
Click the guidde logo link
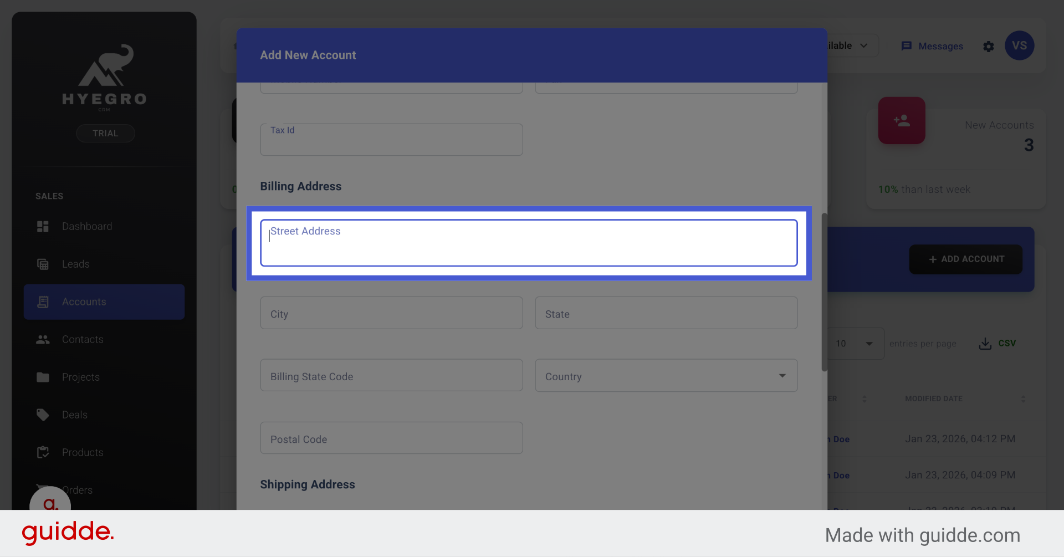[67, 533]
